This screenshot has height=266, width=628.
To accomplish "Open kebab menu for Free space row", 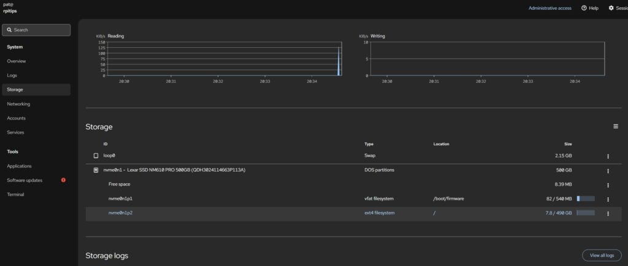I will click(608, 185).
